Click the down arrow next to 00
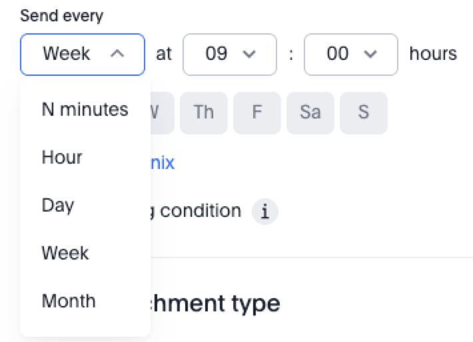 click(372, 54)
